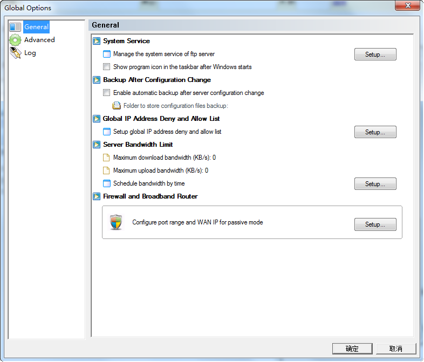Image resolution: width=424 pixels, height=362 pixels.
Task: Select 'Maximum download bandwidth (KB/s): 0' text
Action: pos(165,158)
